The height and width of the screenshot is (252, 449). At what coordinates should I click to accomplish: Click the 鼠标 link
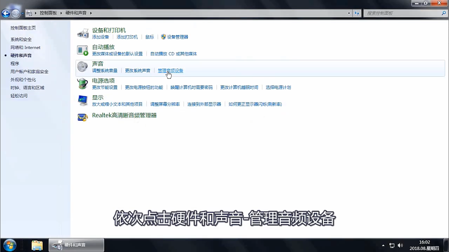pyautogui.click(x=150, y=37)
